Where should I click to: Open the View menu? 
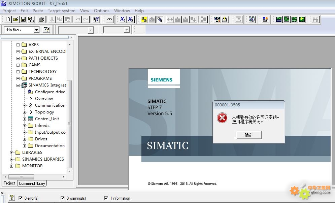click(85, 11)
